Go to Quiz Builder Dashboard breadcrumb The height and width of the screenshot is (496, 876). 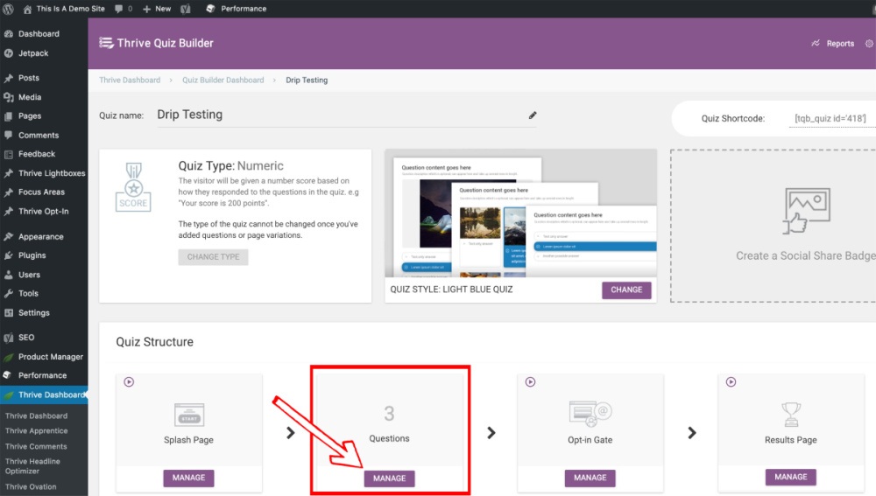pyautogui.click(x=223, y=80)
